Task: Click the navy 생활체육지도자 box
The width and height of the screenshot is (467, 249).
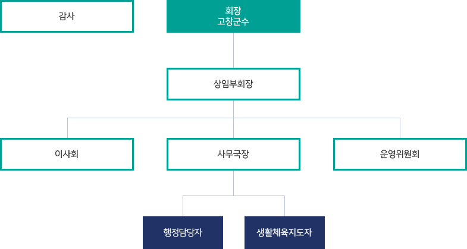Action: 284,232
